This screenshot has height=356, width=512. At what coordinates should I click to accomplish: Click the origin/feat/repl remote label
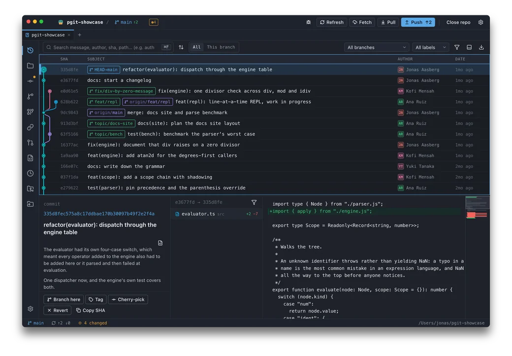(148, 102)
